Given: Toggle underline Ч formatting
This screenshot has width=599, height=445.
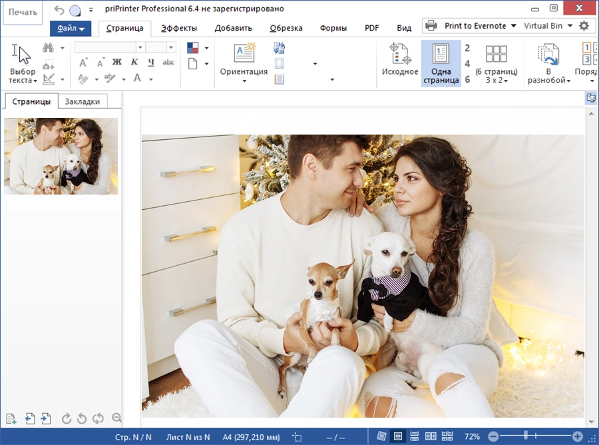Looking at the screenshot, I should [151, 62].
